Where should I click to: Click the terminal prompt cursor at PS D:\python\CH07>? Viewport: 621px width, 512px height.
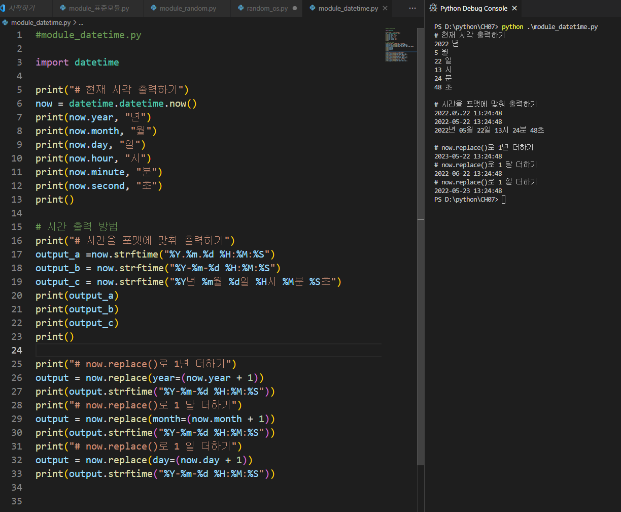(x=503, y=200)
